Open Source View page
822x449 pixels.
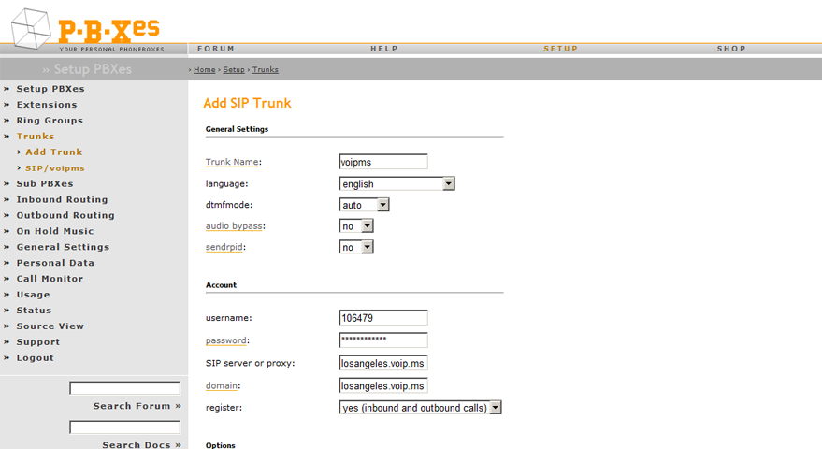(50, 326)
